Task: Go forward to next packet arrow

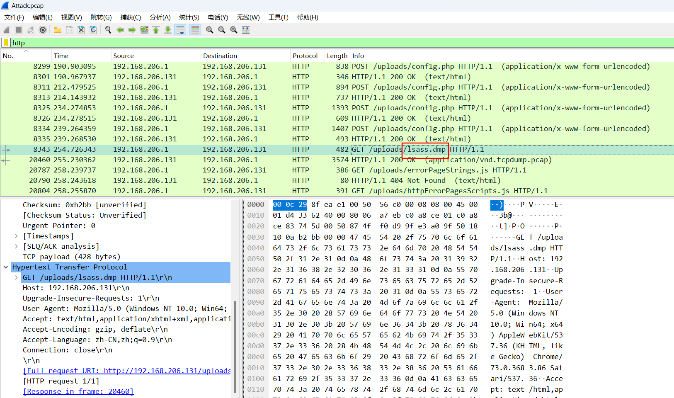Action: [132, 30]
